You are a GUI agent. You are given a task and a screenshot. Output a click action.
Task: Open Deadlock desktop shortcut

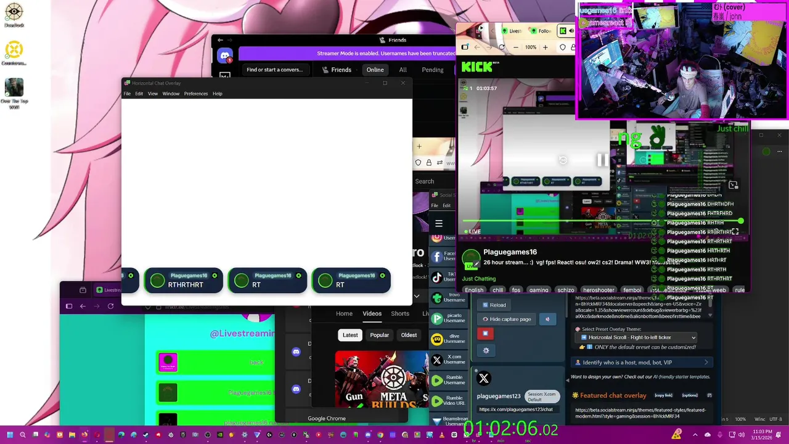tap(14, 15)
